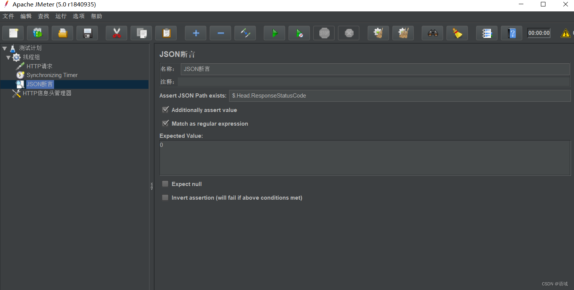The height and width of the screenshot is (290, 574).
Task: Click the yellow warning triangle icon
Action: tap(566, 33)
